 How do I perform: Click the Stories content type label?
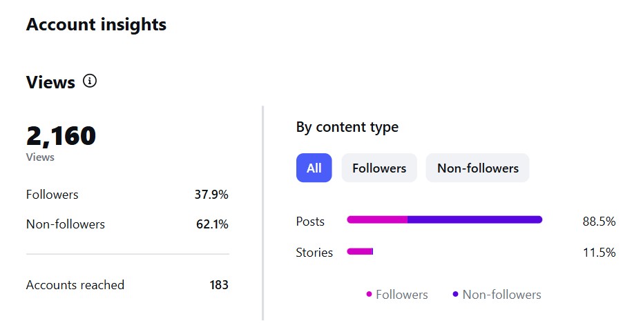314,253
